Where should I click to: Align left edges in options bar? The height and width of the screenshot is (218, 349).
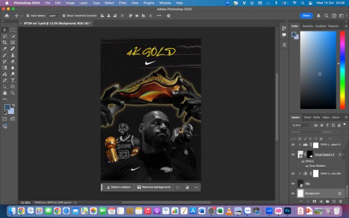(102, 15)
